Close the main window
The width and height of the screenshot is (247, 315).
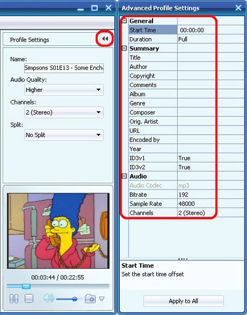[x=108, y=8]
